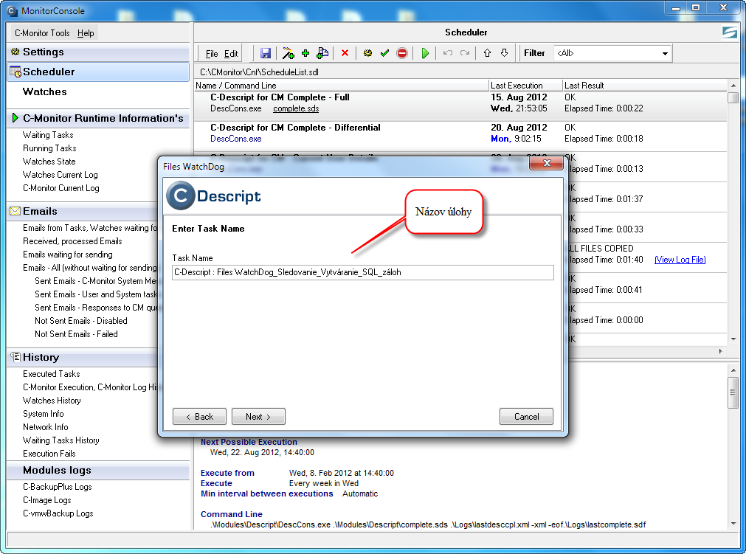This screenshot has height=554, width=746.
Task: Select Emails waiting for sending
Action: click(68, 255)
